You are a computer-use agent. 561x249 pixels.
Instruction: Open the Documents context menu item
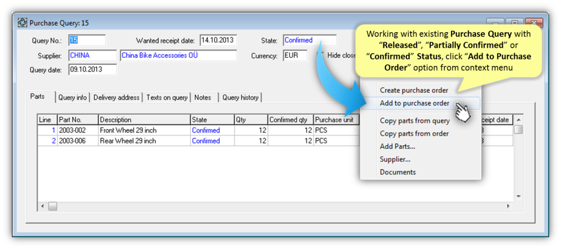click(398, 172)
